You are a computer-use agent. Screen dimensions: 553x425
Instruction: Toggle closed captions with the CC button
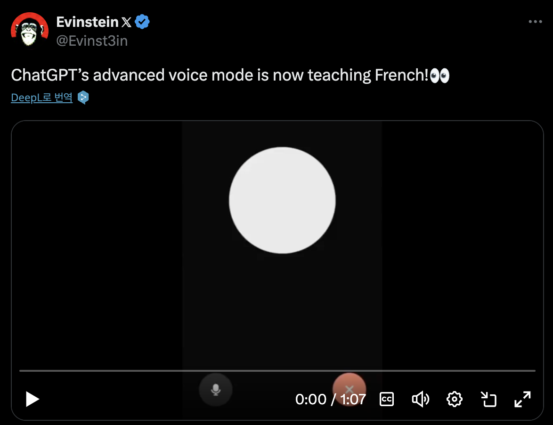387,399
